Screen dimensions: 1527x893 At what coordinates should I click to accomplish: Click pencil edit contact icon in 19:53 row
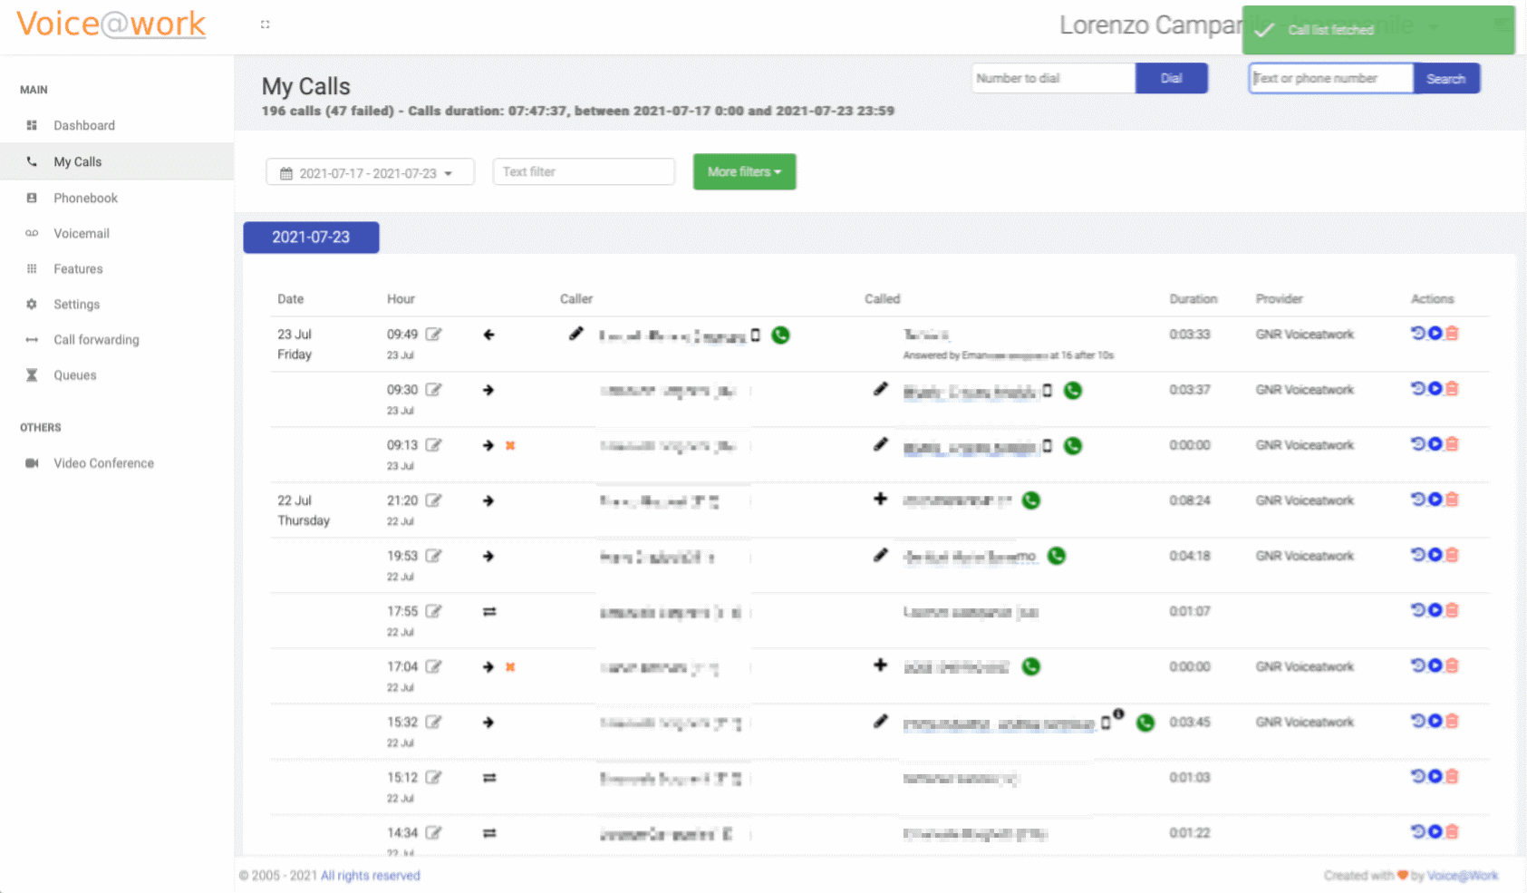coord(880,555)
